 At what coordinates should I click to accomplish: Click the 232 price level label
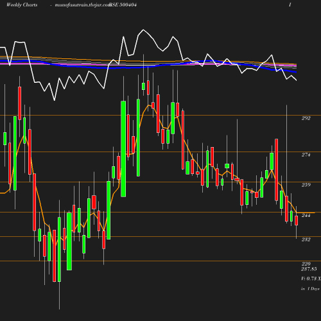[x=306, y=239]
